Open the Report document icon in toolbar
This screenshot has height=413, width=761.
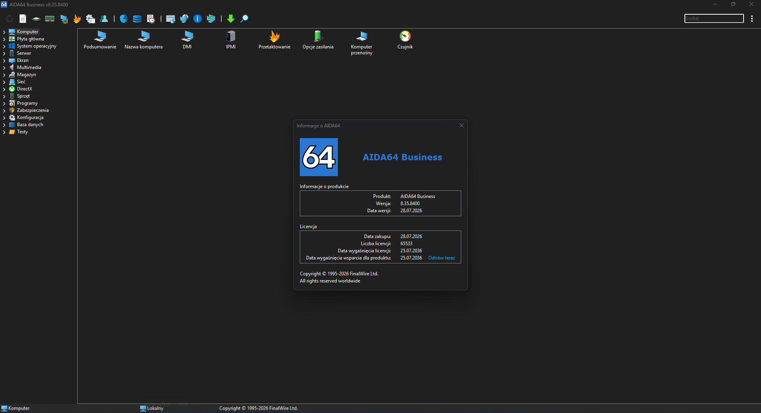click(x=23, y=19)
